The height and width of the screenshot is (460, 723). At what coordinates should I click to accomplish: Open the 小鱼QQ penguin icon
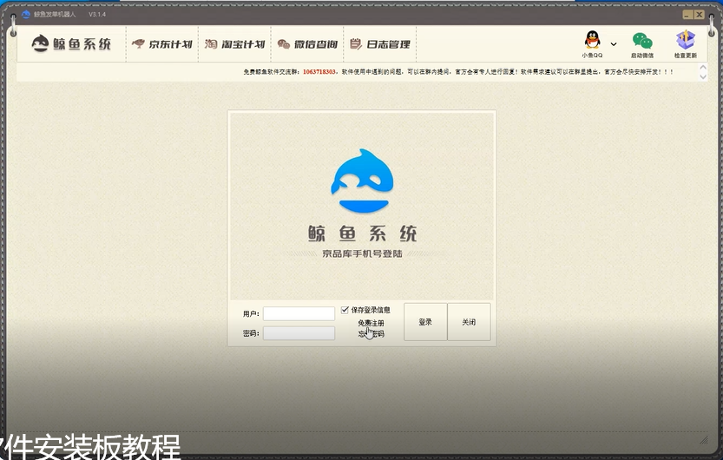592,40
